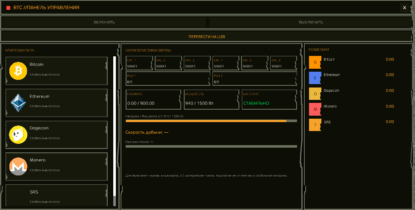Select the PSU 2 slot box
Viewport: 415px width, 210px height.
255,79
